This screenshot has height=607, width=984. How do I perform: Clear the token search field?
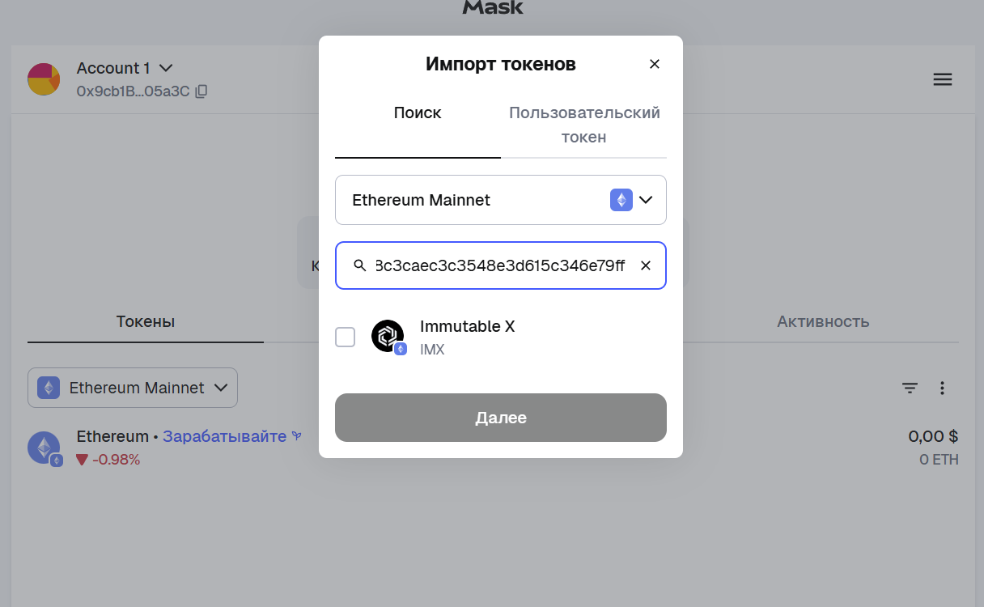pyautogui.click(x=646, y=265)
